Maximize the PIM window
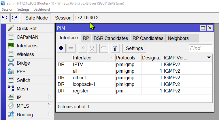 click(x=203, y=28)
